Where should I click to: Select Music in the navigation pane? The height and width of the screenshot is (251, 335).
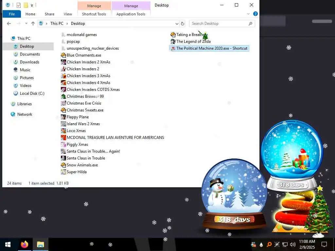[25, 70]
